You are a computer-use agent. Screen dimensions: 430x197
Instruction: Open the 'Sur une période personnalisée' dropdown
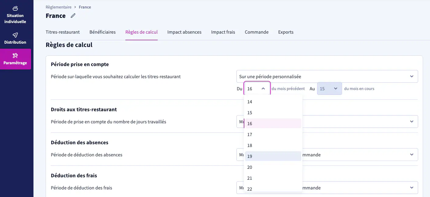tap(327, 76)
